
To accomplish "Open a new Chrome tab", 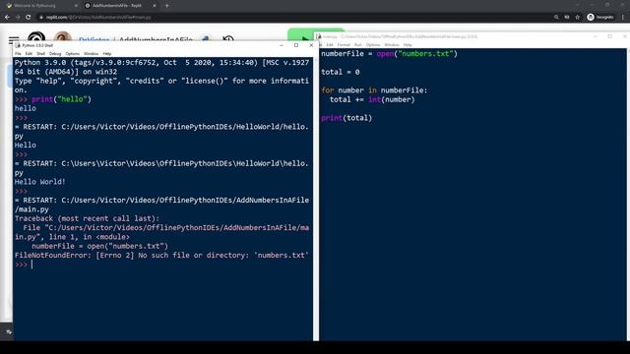I will point(166,6).
